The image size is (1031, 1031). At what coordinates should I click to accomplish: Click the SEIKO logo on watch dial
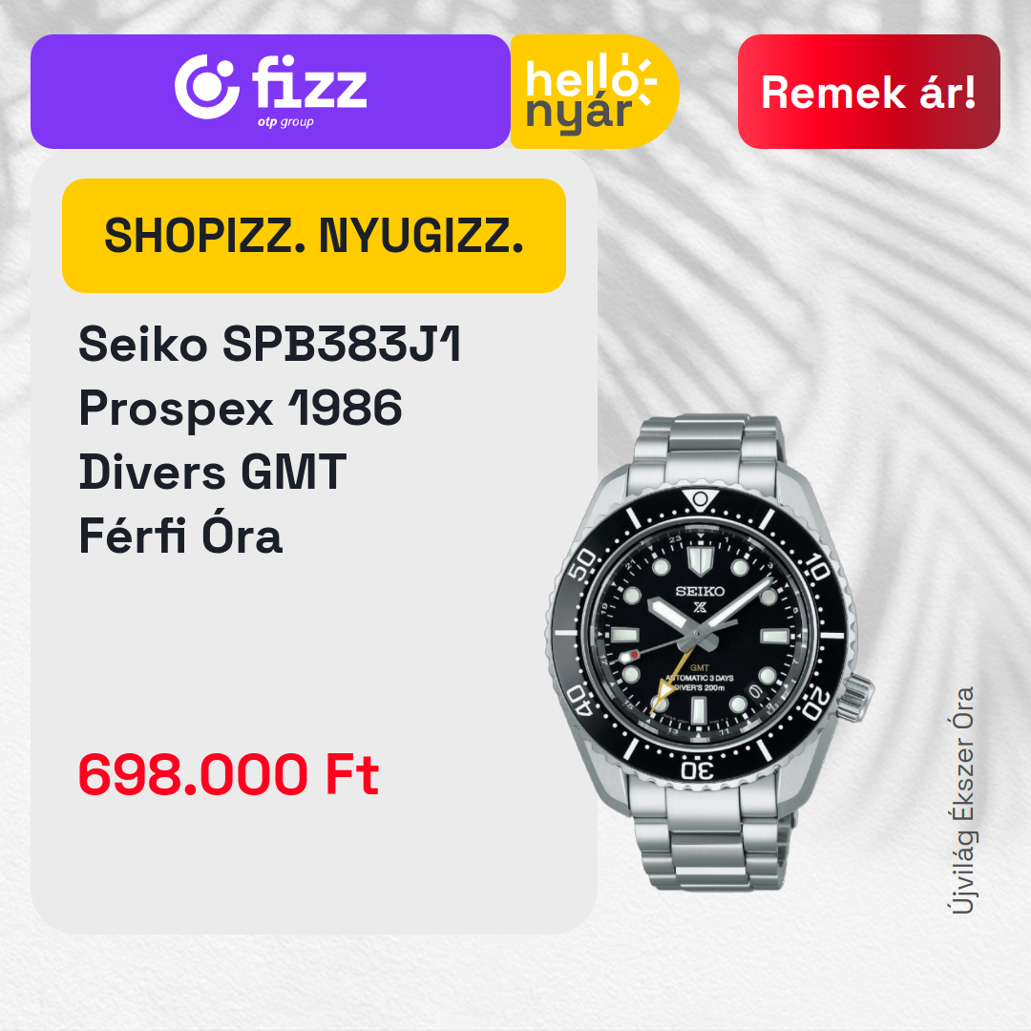click(x=700, y=591)
